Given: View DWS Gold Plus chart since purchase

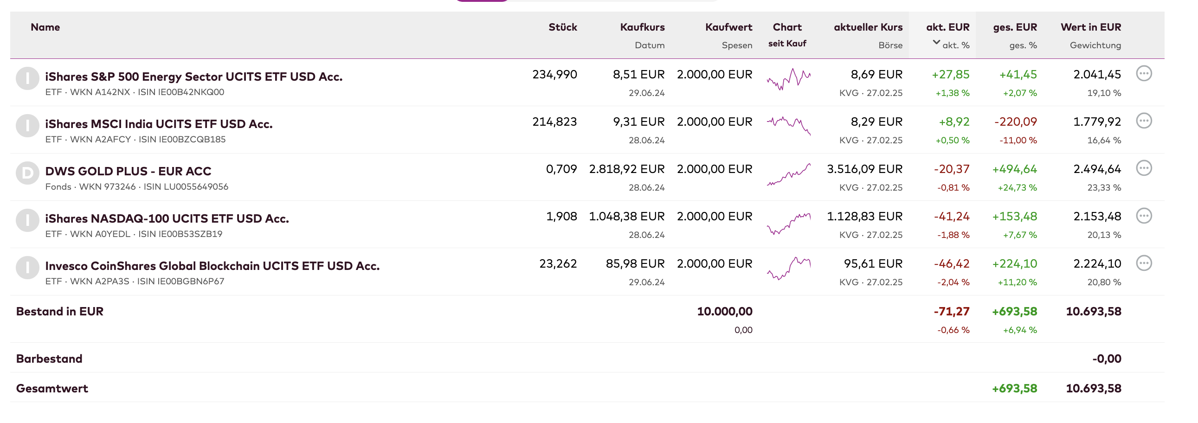Looking at the screenshot, I should pos(788,175).
